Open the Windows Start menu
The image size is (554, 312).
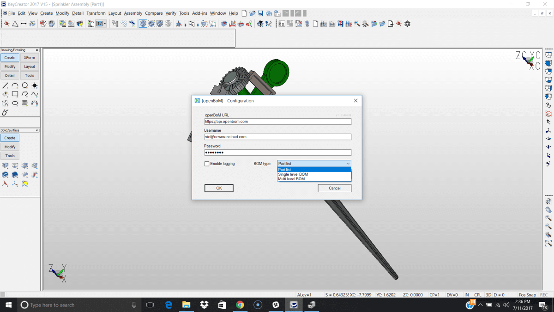pyautogui.click(x=9, y=305)
